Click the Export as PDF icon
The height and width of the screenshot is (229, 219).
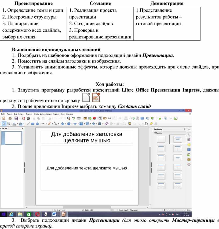tap(24, 118)
